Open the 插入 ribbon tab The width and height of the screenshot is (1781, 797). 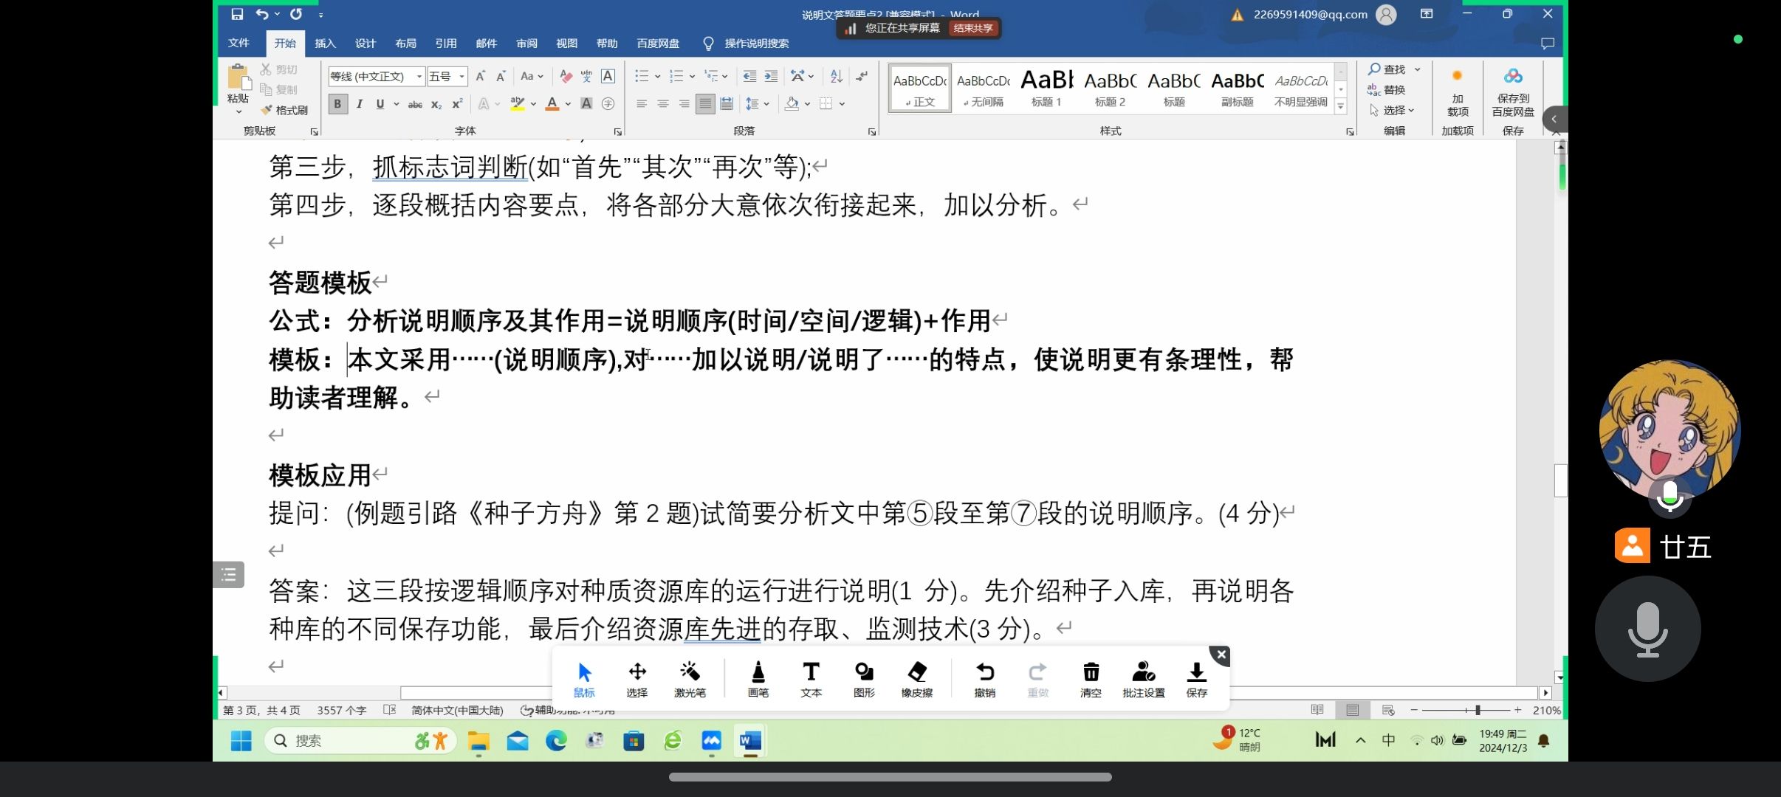325,44
